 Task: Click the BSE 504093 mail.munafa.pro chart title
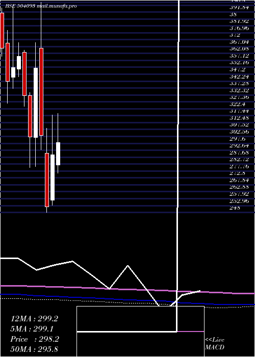[x=41, y=6]
